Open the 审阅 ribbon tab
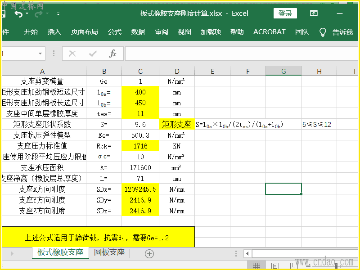The width and height of the screenshot is (360, 270). [162, 31]
